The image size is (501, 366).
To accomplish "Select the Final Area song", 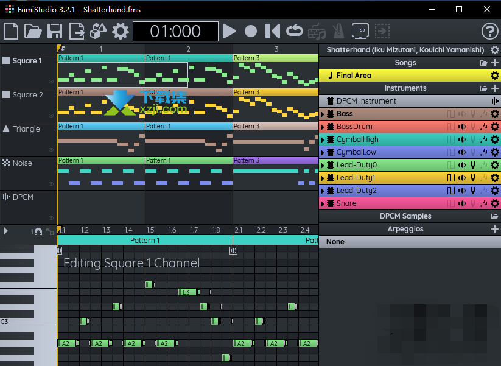I will tap(410, 76).
